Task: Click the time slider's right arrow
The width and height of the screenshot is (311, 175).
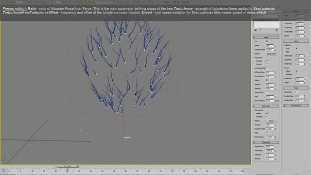Action: [79, 166]
